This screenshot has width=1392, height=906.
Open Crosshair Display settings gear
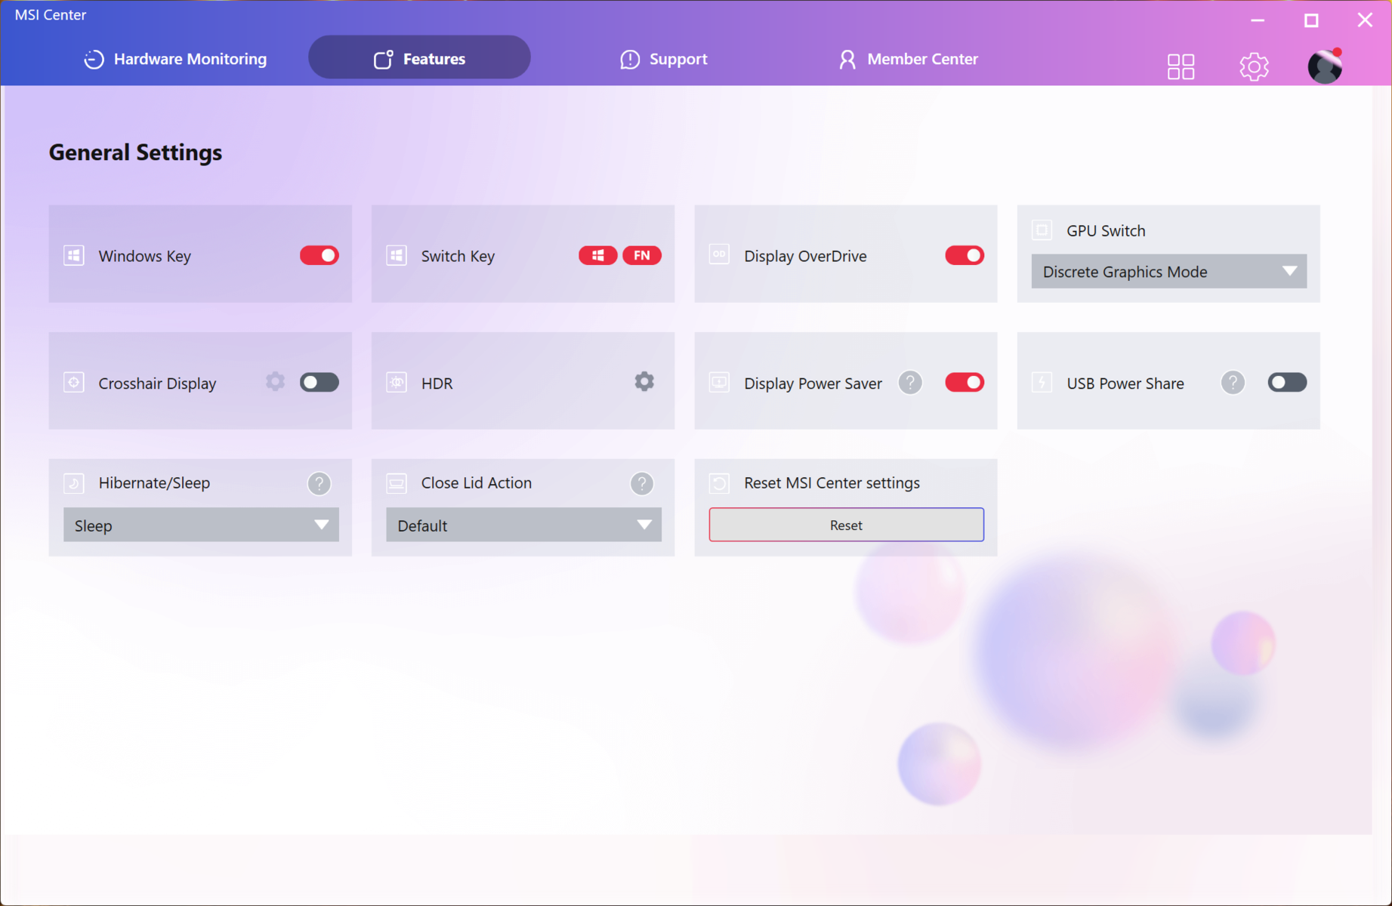[x=276, y=382]
